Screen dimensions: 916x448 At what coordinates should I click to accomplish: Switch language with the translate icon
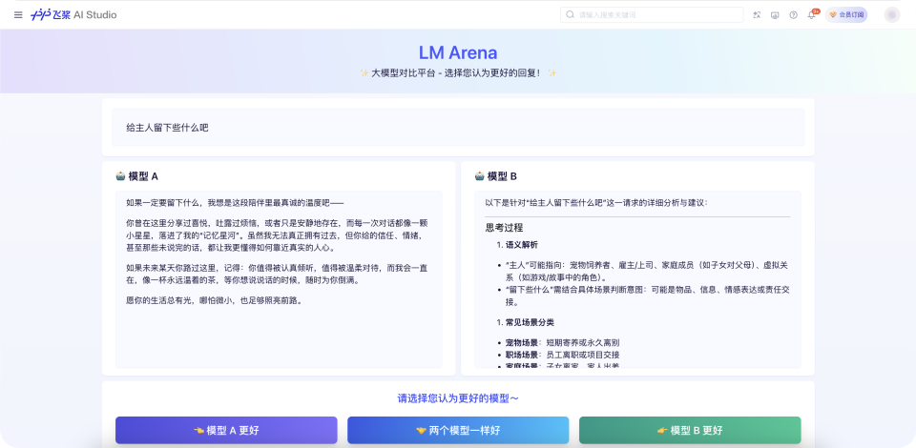[757, 15]
